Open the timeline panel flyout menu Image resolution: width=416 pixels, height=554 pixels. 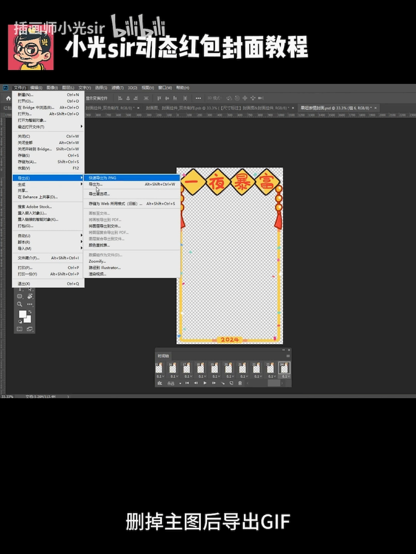[288, 356]
